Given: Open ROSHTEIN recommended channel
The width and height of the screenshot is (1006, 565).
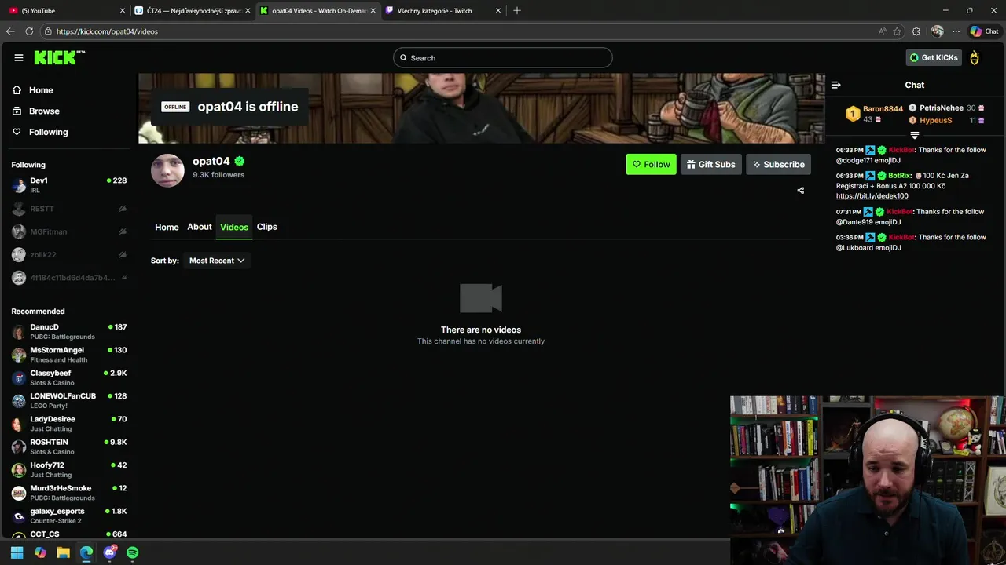Looking at the screenshot, I should (69, 447).
